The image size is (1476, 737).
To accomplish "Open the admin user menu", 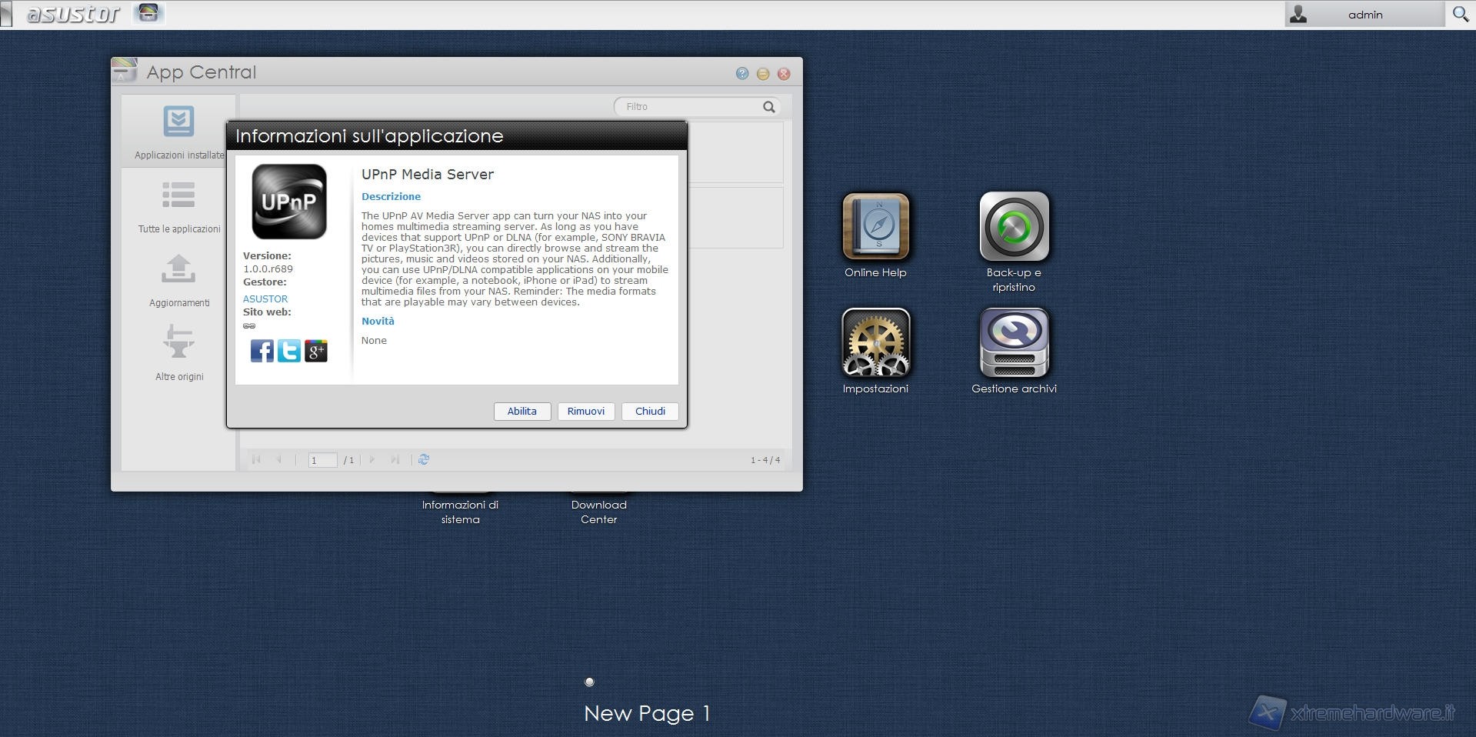I will pyautogui.click(x=1364, y=15).
